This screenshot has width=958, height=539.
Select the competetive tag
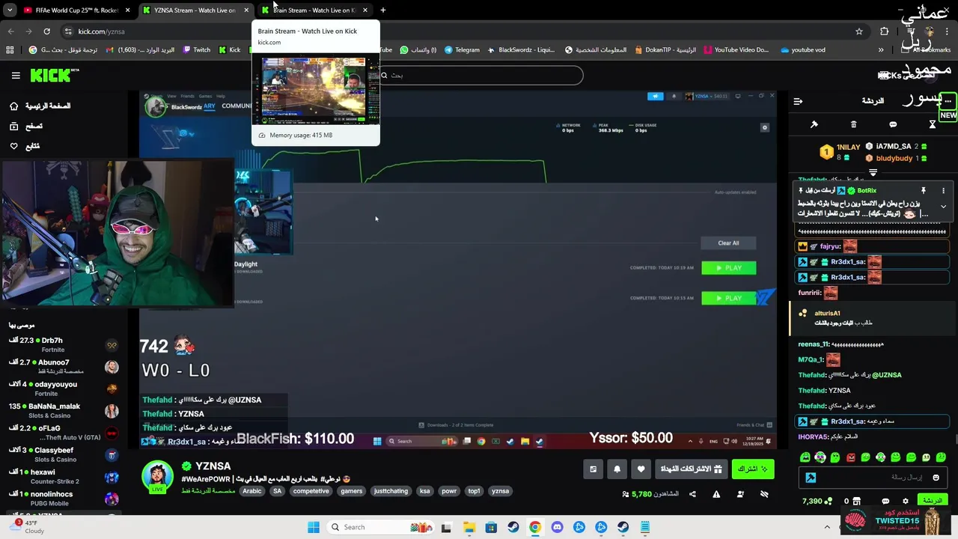pos(311,491)
